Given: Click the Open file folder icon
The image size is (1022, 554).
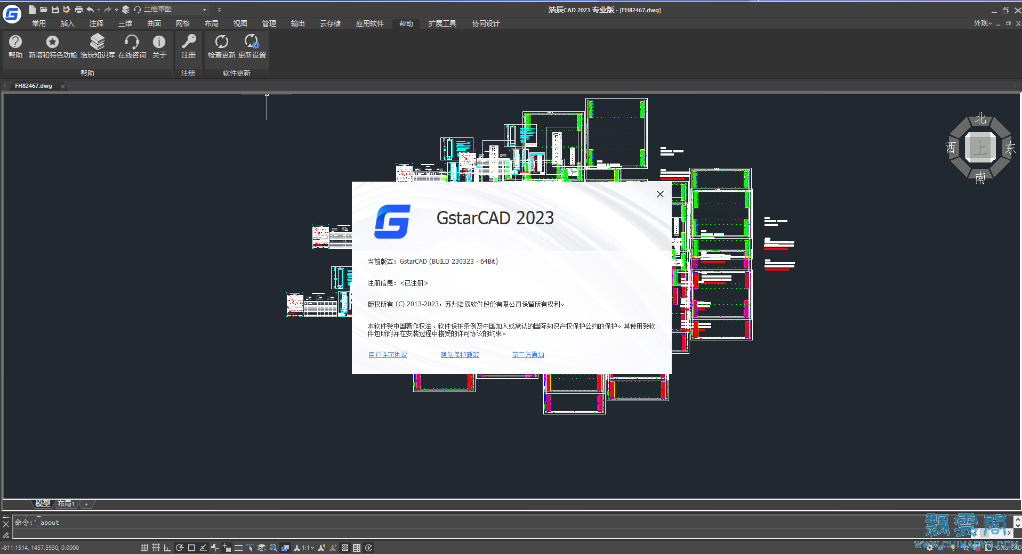Looking at the screenshot, I should click(x=44, y=10).
